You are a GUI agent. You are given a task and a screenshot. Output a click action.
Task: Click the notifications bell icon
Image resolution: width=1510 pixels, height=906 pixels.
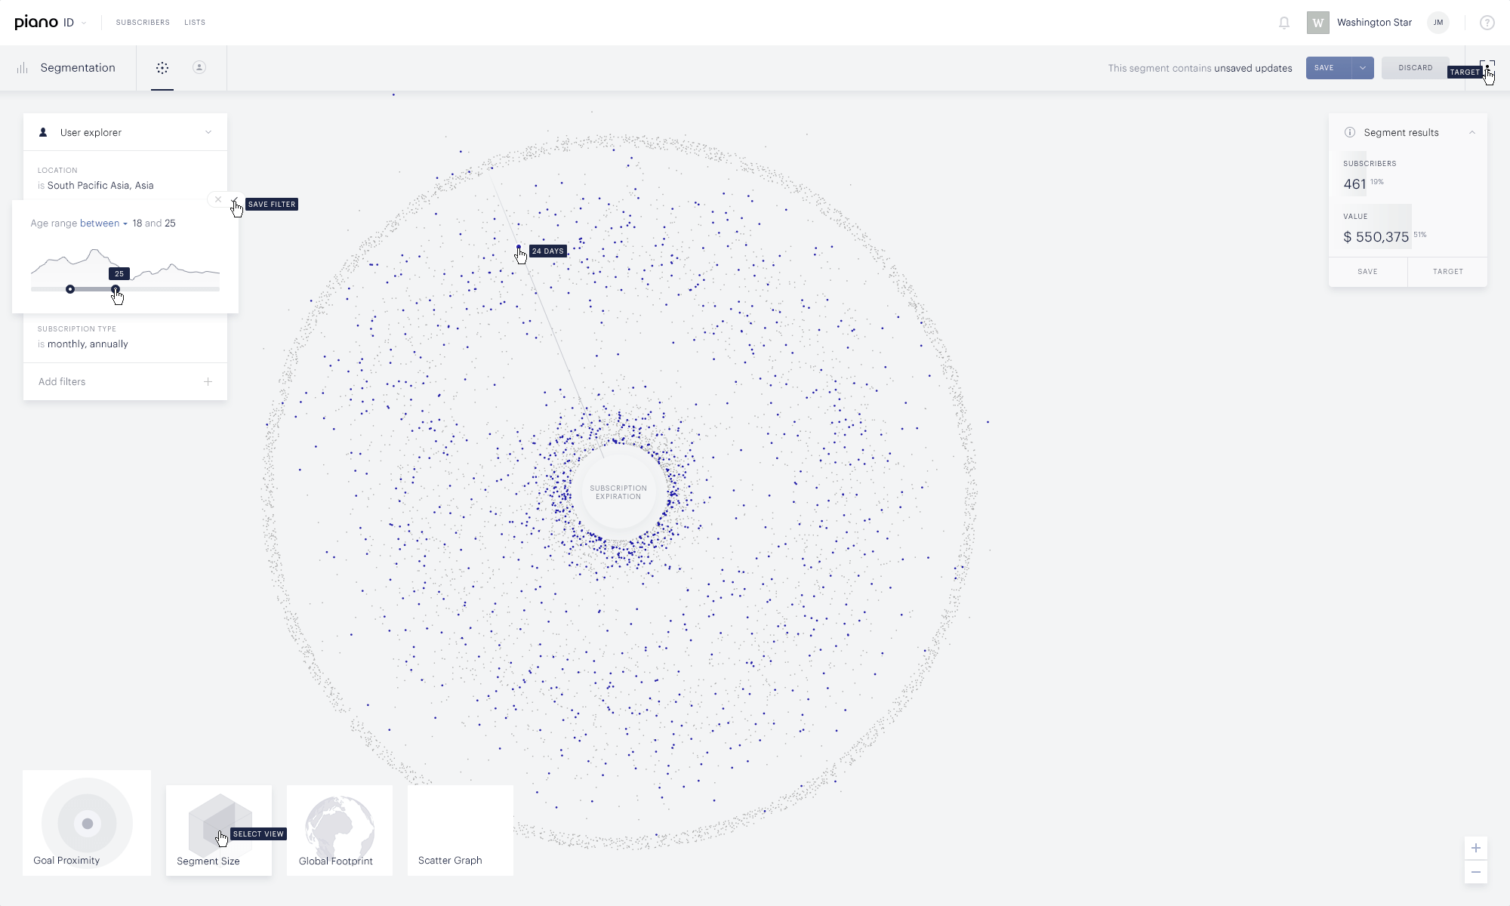(1283, 23)
